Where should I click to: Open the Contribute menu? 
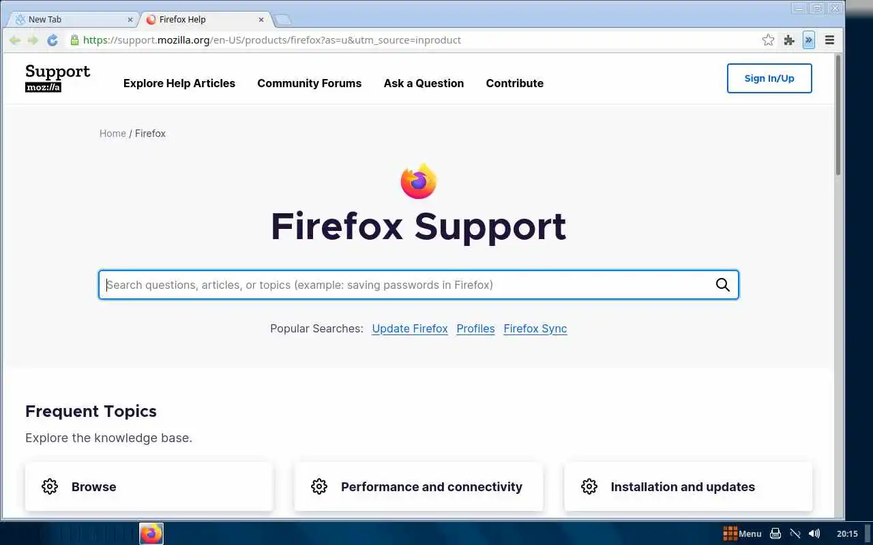click(515, 83)
